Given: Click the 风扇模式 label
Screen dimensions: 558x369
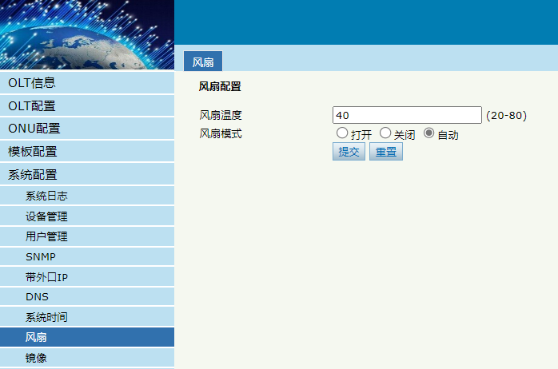Looking at the screenshot, I should coord(221,133).
